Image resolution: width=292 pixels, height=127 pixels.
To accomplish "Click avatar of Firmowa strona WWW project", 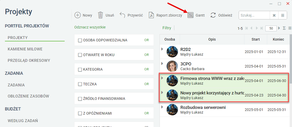I will (x=172, y=81).
